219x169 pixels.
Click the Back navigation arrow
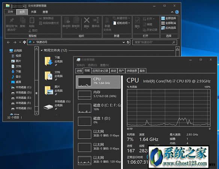click(8, 42)
